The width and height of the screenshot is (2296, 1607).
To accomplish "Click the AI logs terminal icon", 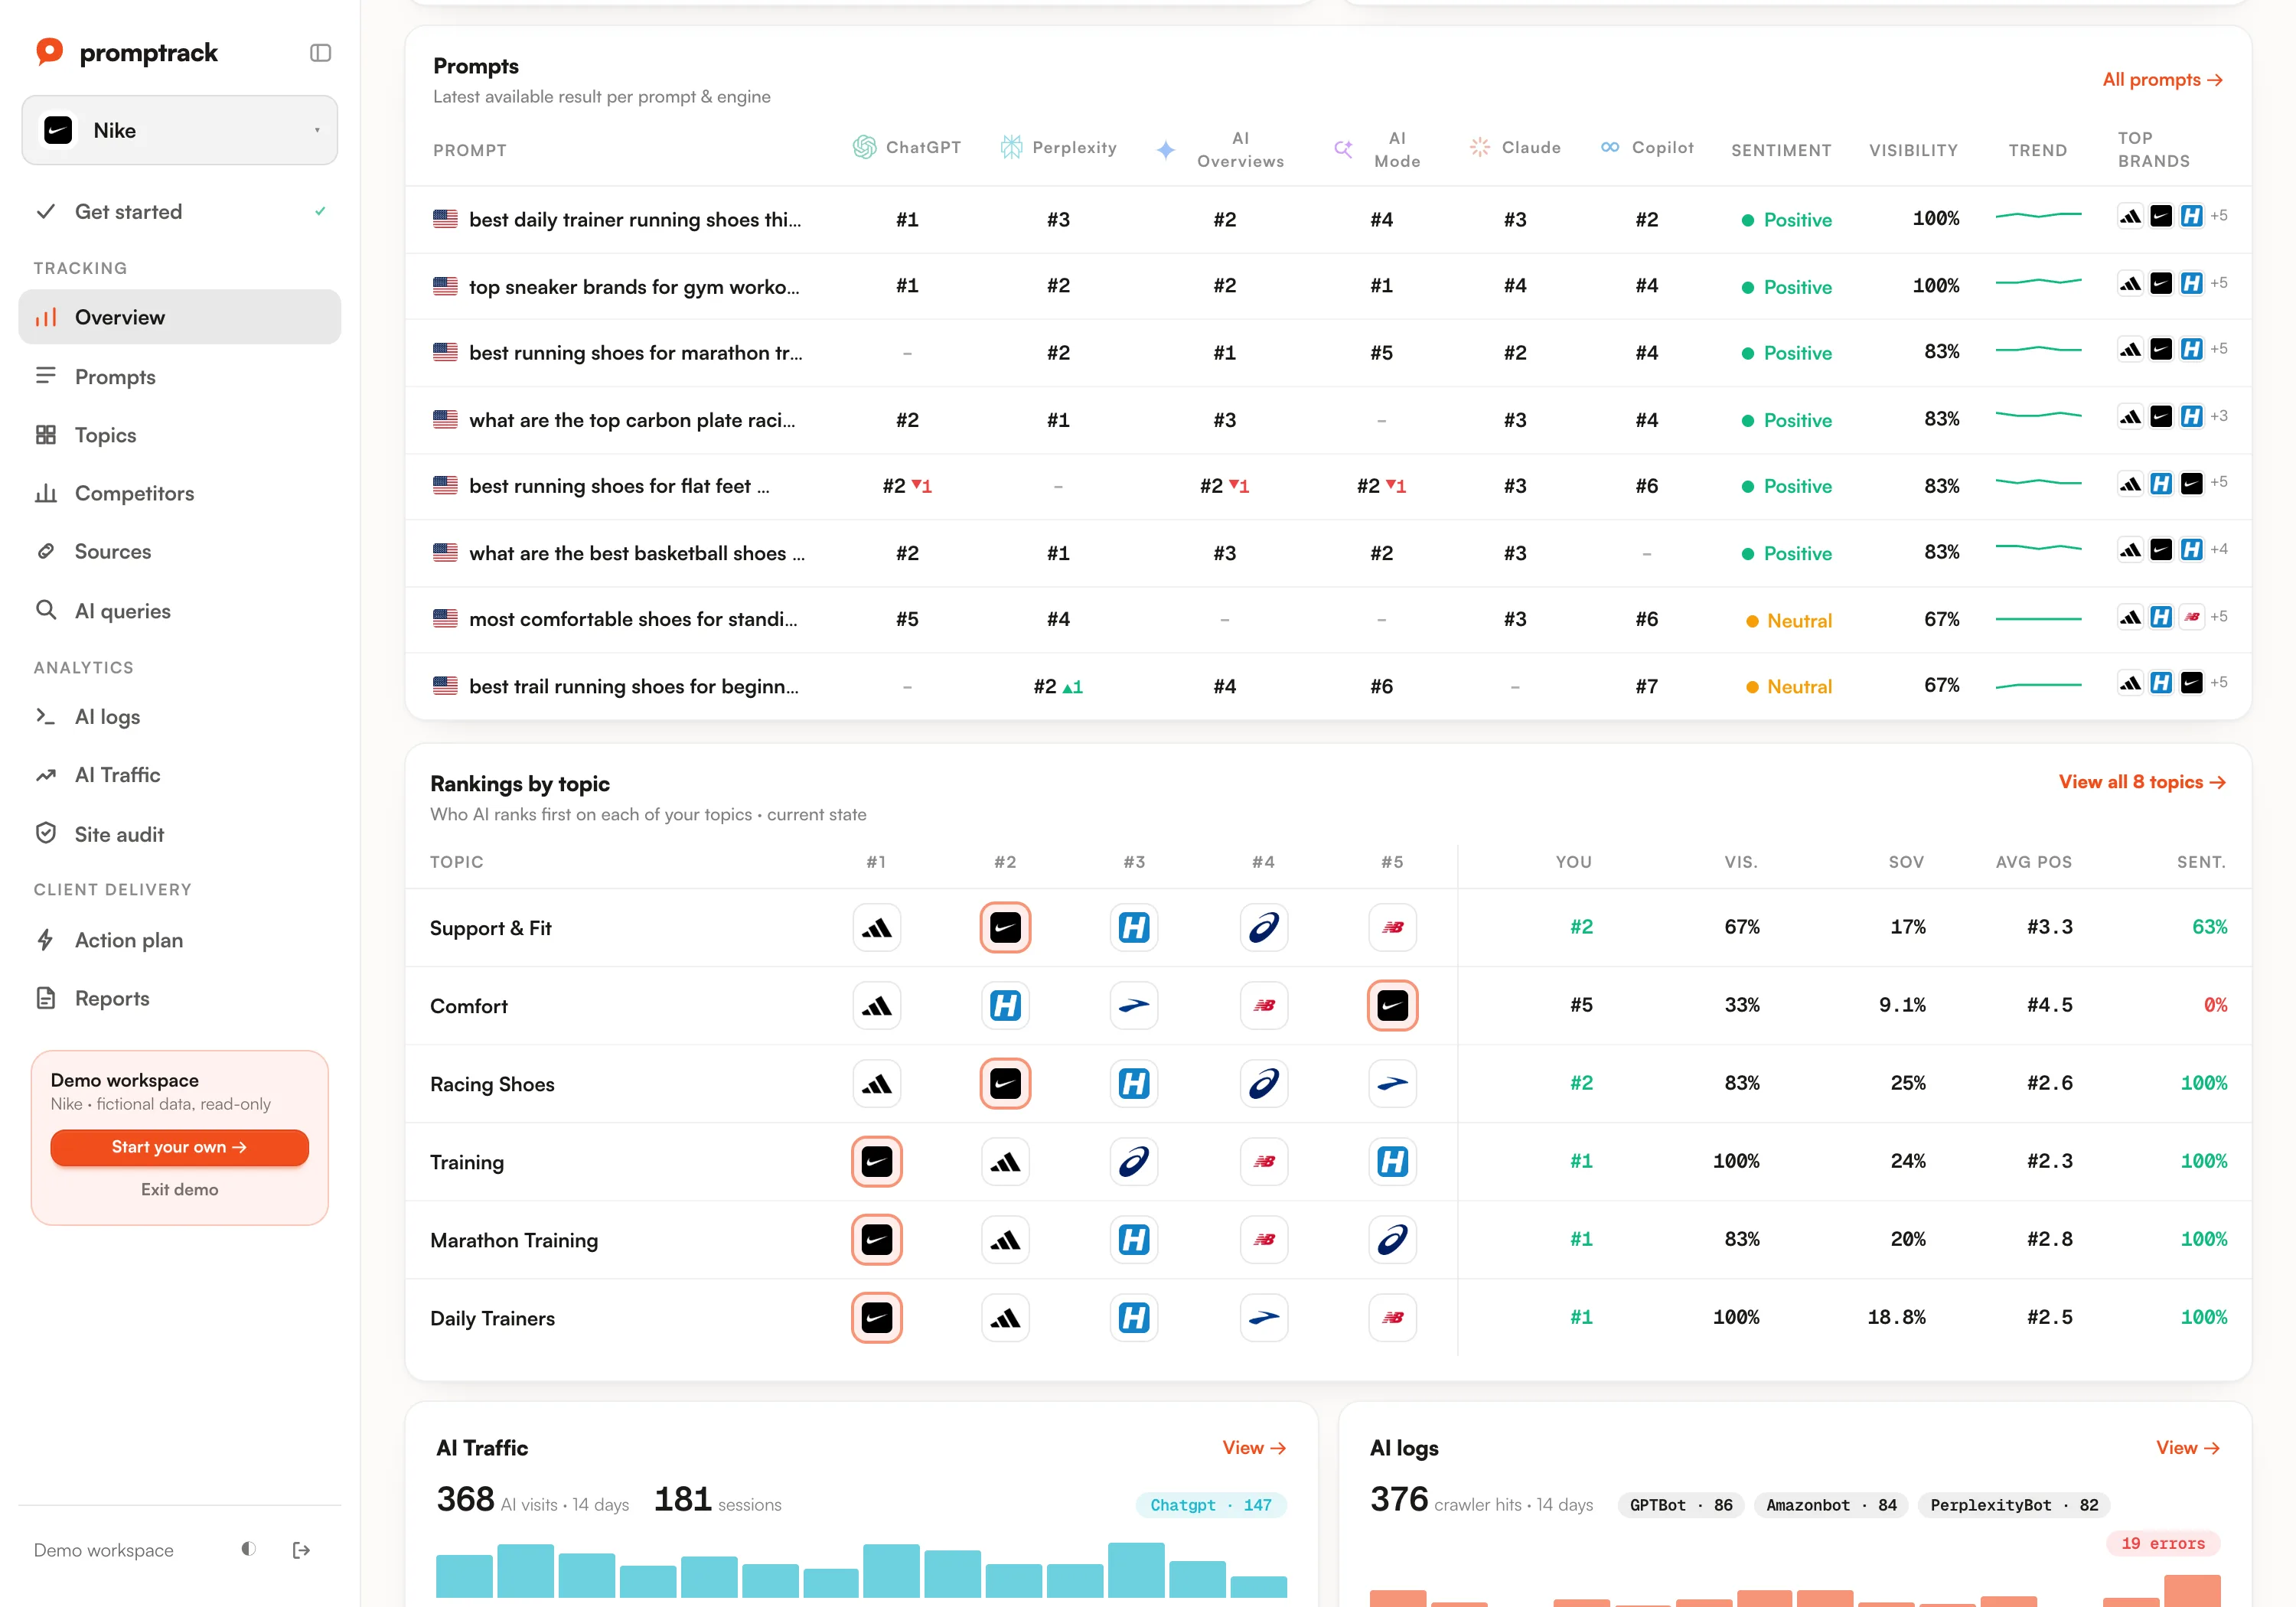I will pyautogui.click(x=46, y=716).
